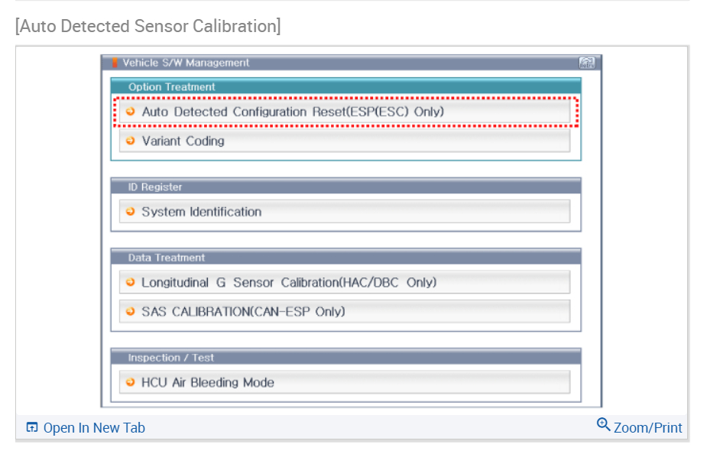Screen dimensions: 720x454
Task: Start Longitudinal G Sensor Calibration(HAC/DBC Only)
Action: click(x=289, y=283)
